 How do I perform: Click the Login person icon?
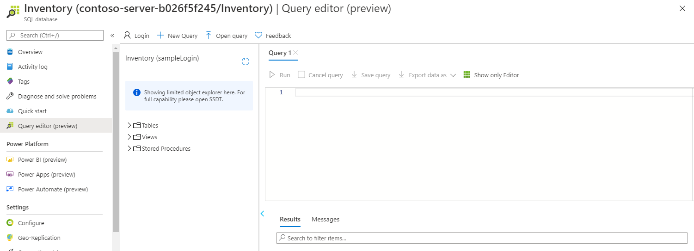click(127, 35)
